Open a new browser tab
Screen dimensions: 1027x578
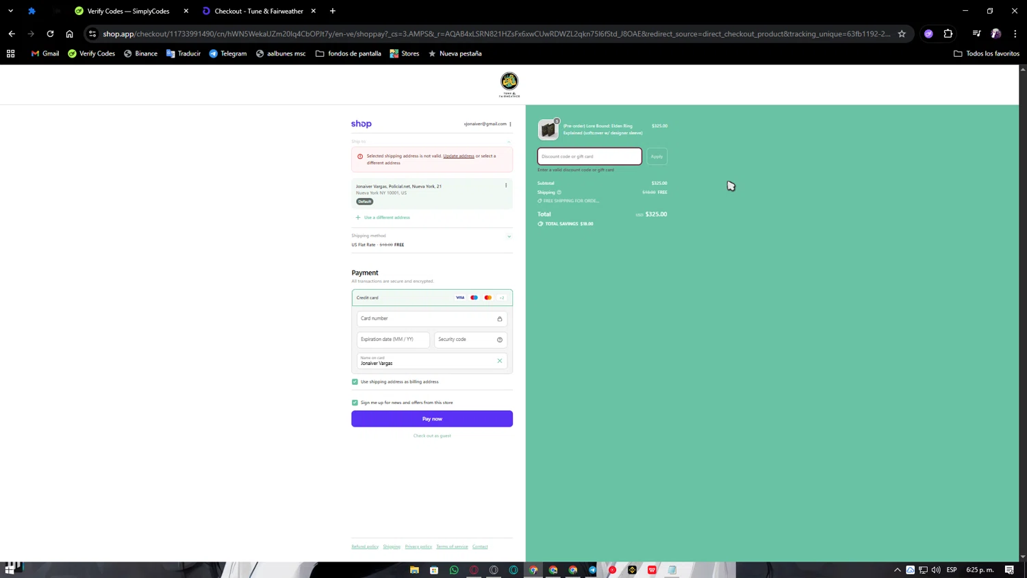point(333,11)
